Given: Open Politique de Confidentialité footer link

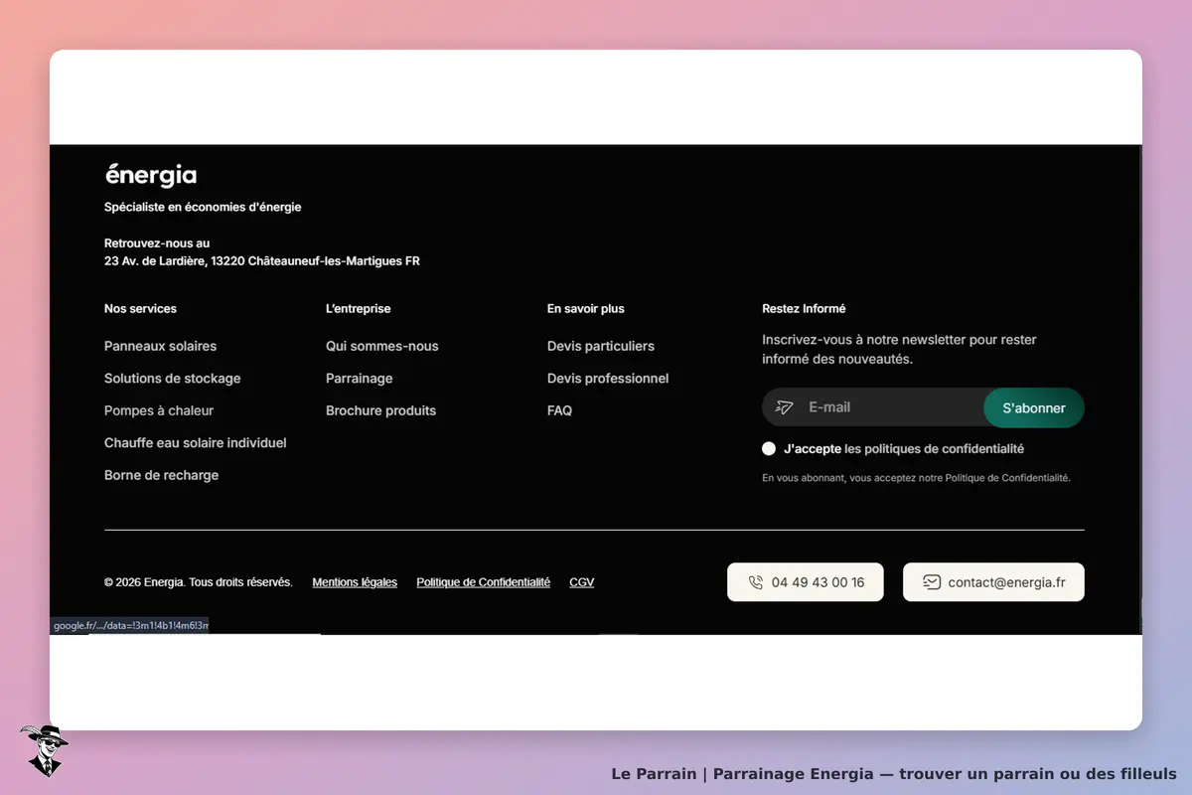Looking at the screenshot, I should coord(483,582).
